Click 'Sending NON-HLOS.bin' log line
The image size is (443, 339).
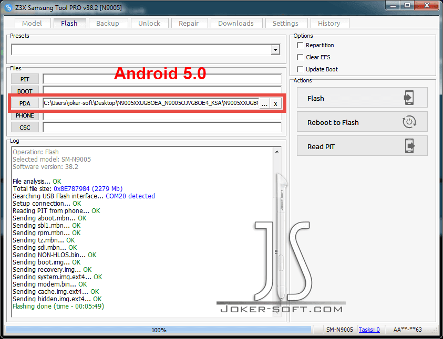click(x=55, y=255)
